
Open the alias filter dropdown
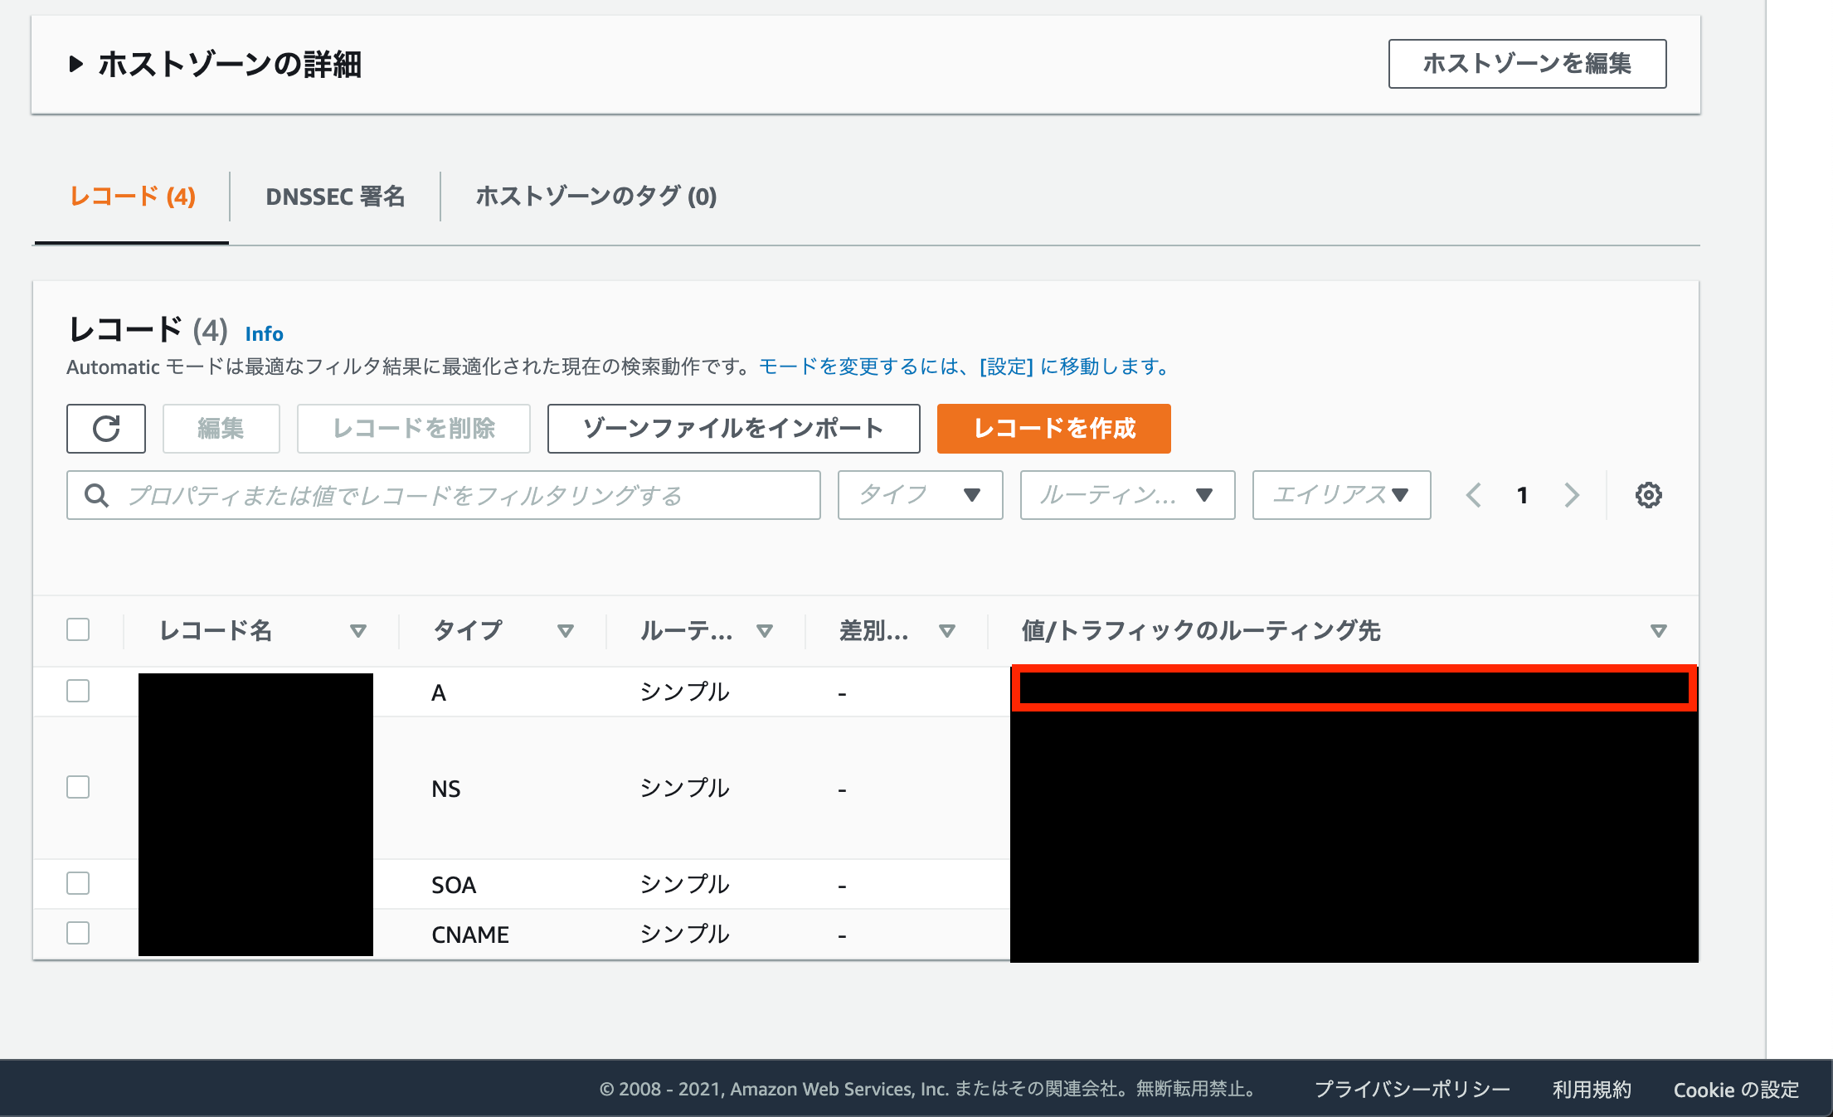(1341, 495)
